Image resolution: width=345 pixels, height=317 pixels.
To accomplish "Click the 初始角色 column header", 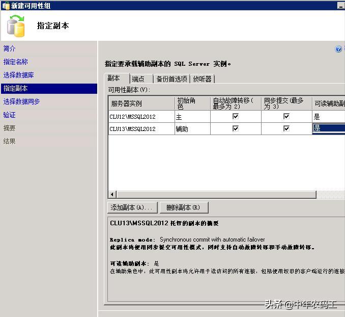I will pos(192,103).
